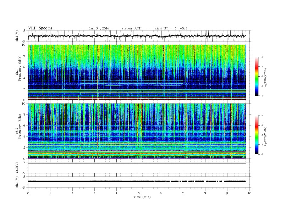Click the "6" kHz tick on ch.2 frequency axis

click(24, 126)
